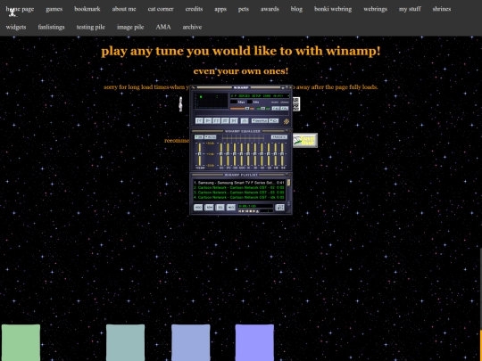Click Winamp scrolling song title display
The height and width of the screenshot is (361, 482).
click(260, 95)
